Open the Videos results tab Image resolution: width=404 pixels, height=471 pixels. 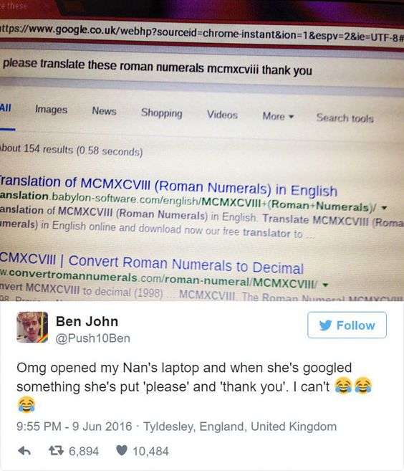(222, 115)
